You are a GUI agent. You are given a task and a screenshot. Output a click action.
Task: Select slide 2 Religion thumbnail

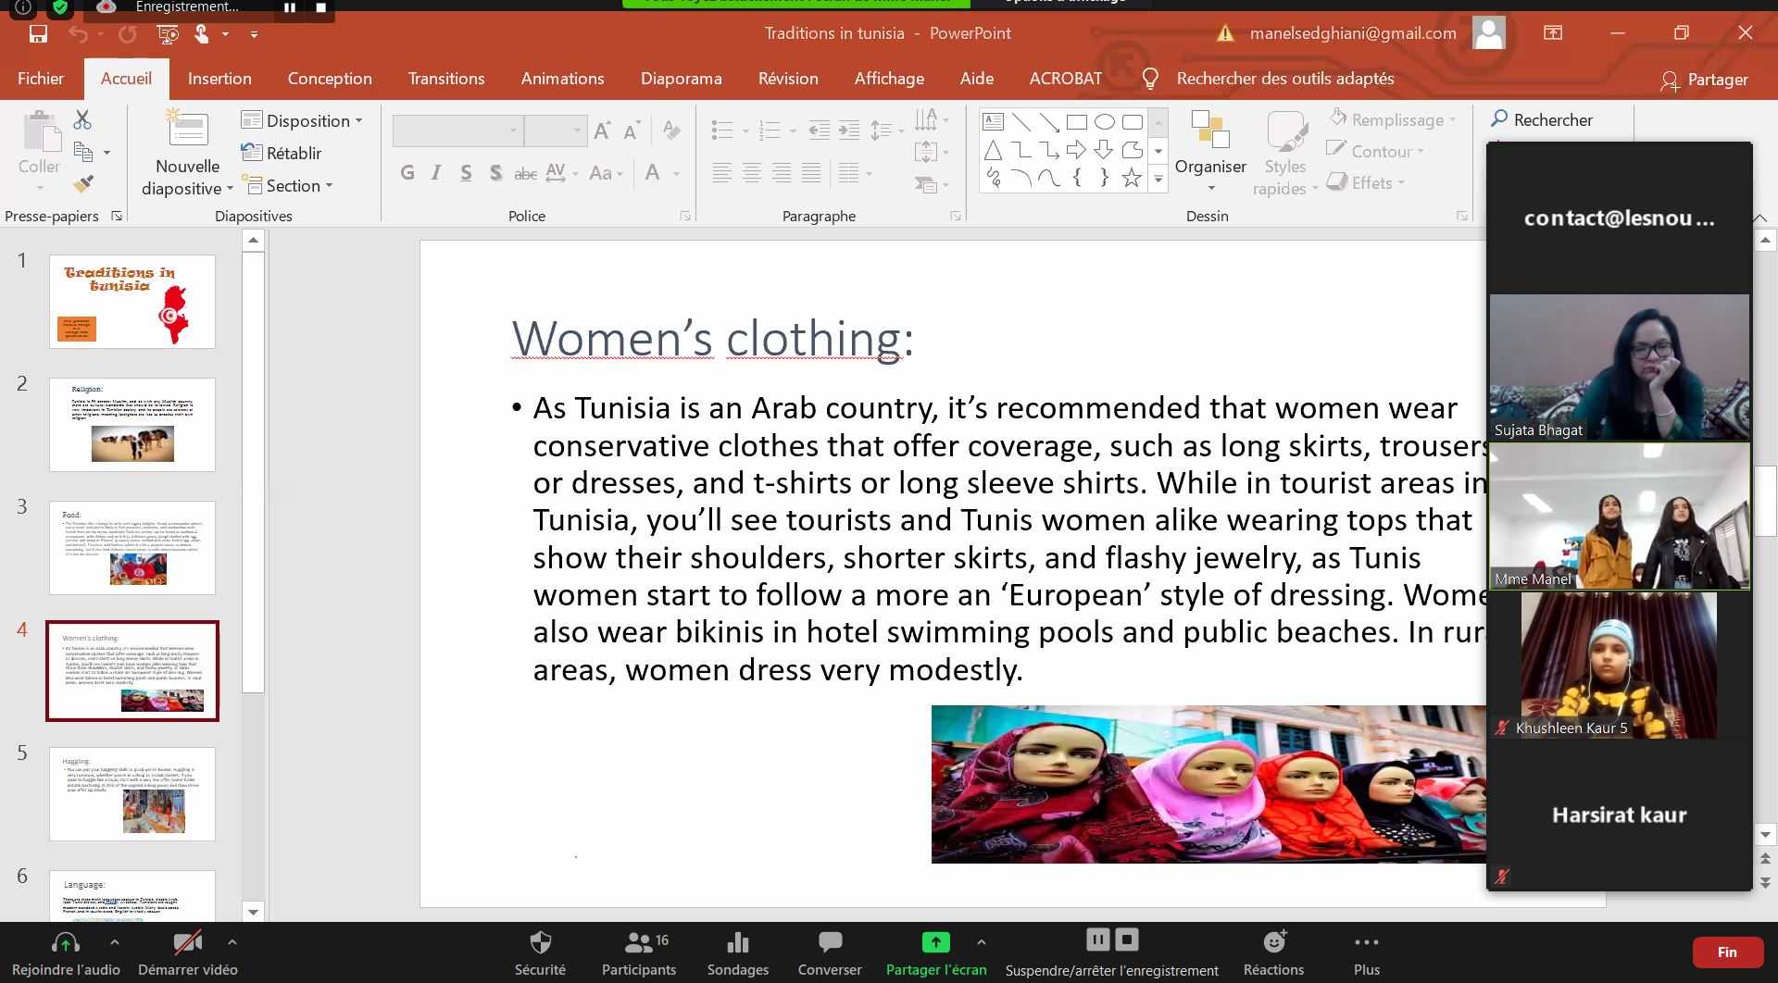pyautogui.click(x=132, y=425)
